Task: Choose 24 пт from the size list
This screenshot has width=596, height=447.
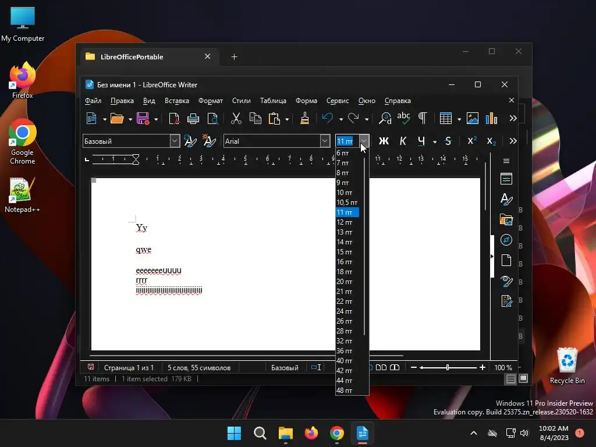Action: [x=347, y=311]
